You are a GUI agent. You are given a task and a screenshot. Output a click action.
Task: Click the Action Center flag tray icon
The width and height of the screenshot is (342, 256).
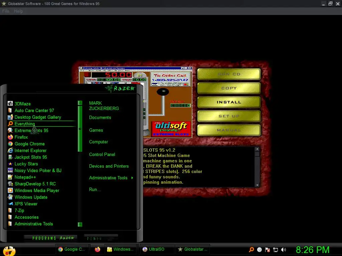(x=268, y=250)
